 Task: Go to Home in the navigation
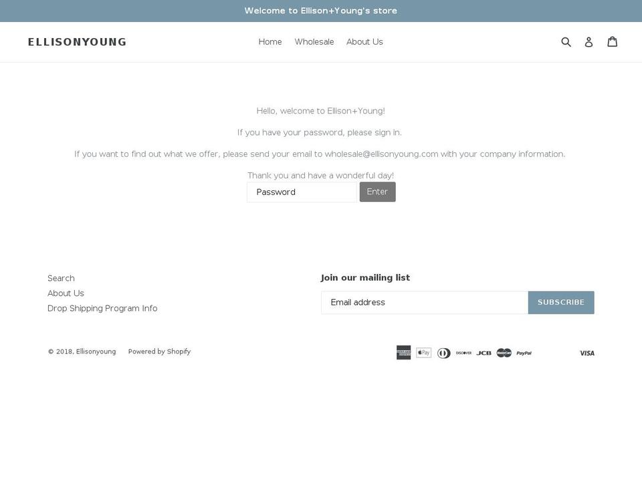(270, 41)
